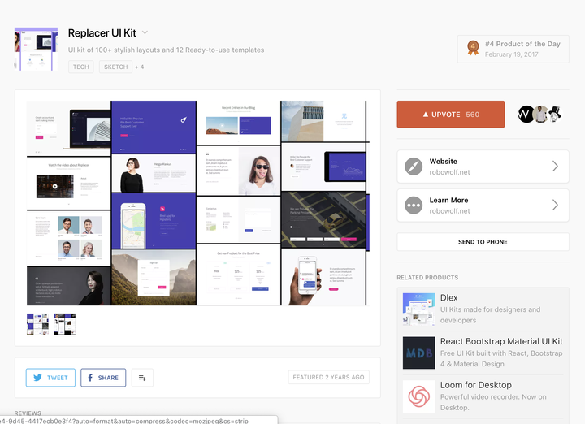Click the chevron arrow on Learn More row
Viewport: 585px width, 424px height.
tap(555, 206)
